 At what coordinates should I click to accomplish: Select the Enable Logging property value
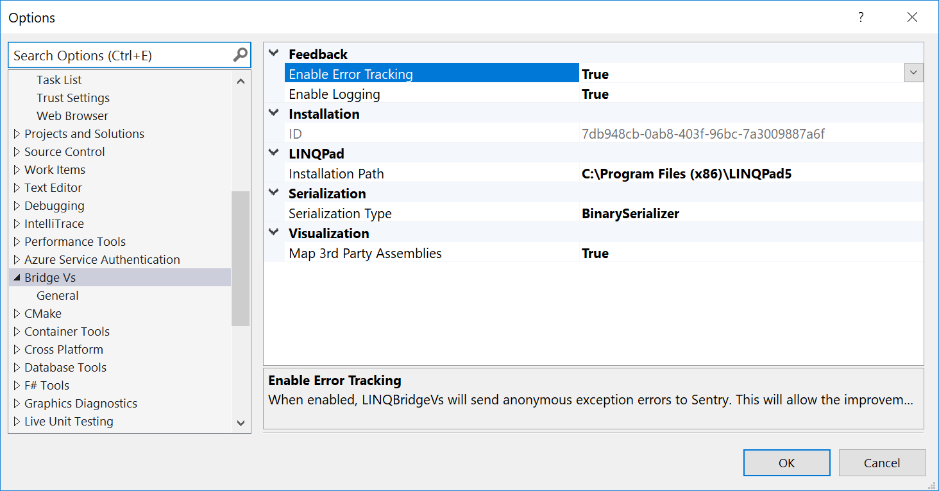[750, 94]
